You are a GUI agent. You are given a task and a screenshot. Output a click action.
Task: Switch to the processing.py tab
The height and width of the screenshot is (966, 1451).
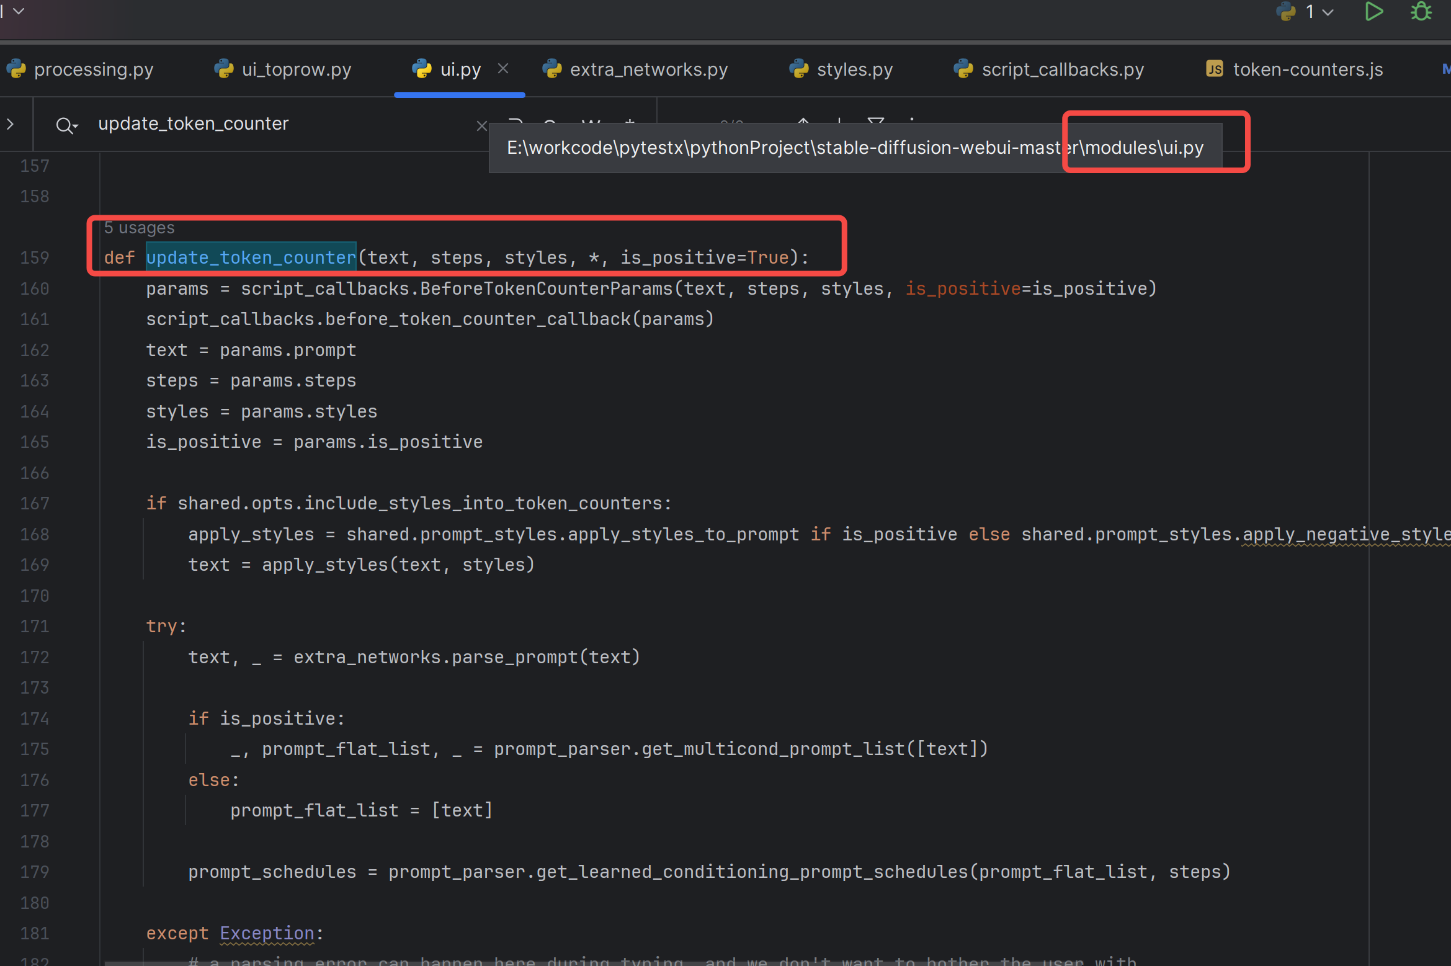(80, 69)
